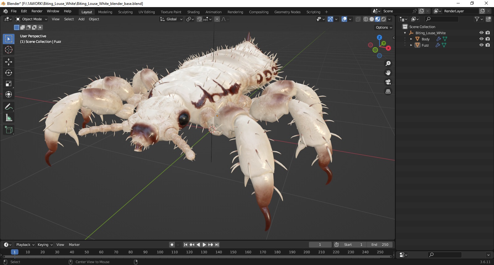
Task: Select the Select Box tool
Action: (9, 39)
